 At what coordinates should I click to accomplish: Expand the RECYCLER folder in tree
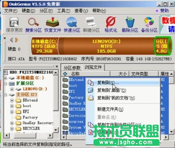click(12, 129)
